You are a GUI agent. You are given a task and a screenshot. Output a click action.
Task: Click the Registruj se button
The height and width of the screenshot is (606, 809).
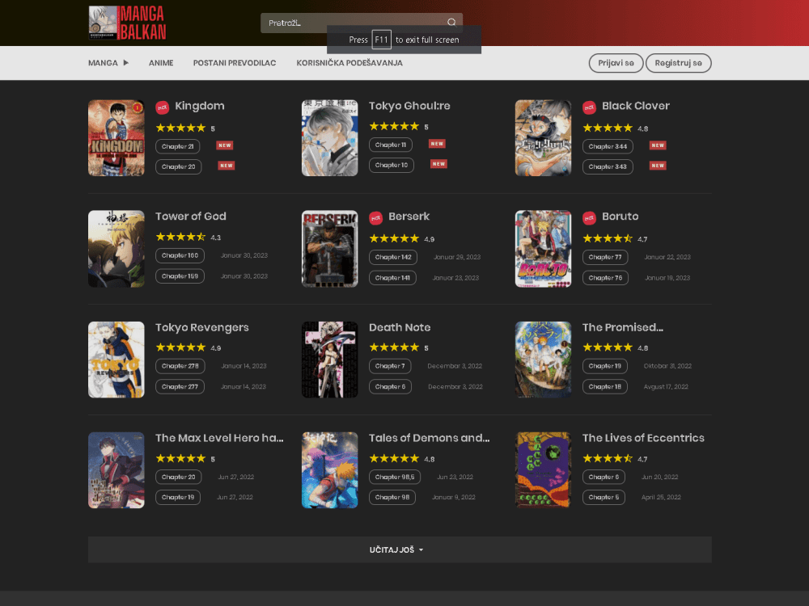point(678,62)
